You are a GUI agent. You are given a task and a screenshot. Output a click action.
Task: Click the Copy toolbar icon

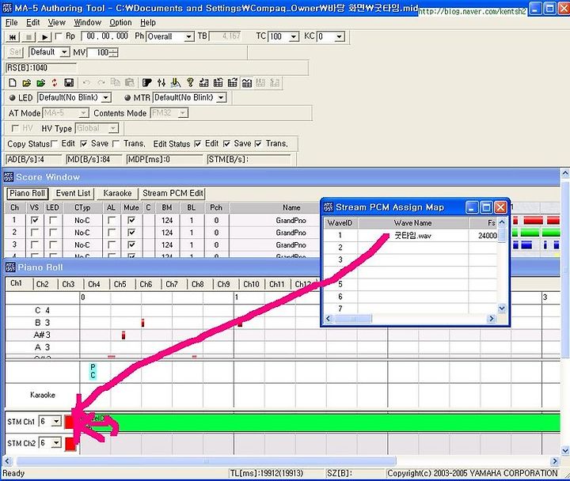116,83
